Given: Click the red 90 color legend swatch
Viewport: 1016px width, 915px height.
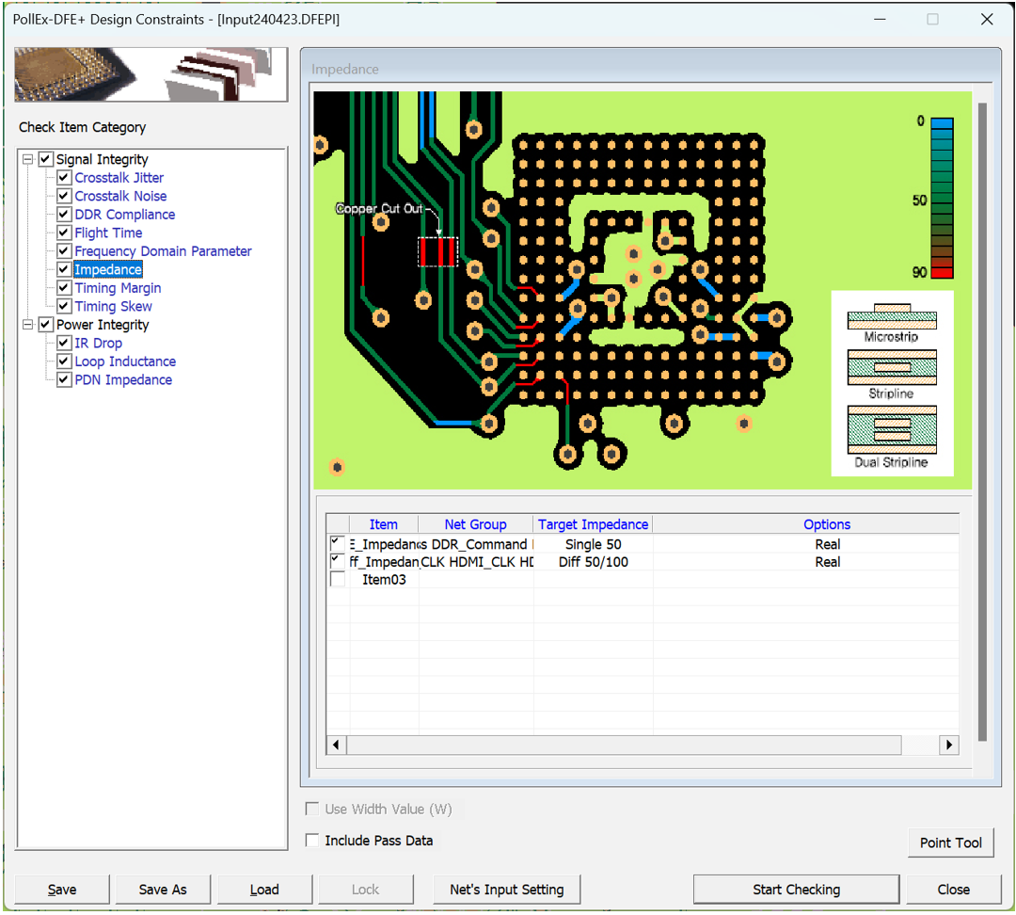Looking at the screenshot, I should 942,272.
